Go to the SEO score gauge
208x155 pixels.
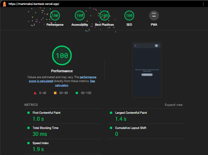[x=129, y=15]
